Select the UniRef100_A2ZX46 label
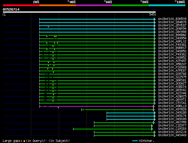 [172, 93]
